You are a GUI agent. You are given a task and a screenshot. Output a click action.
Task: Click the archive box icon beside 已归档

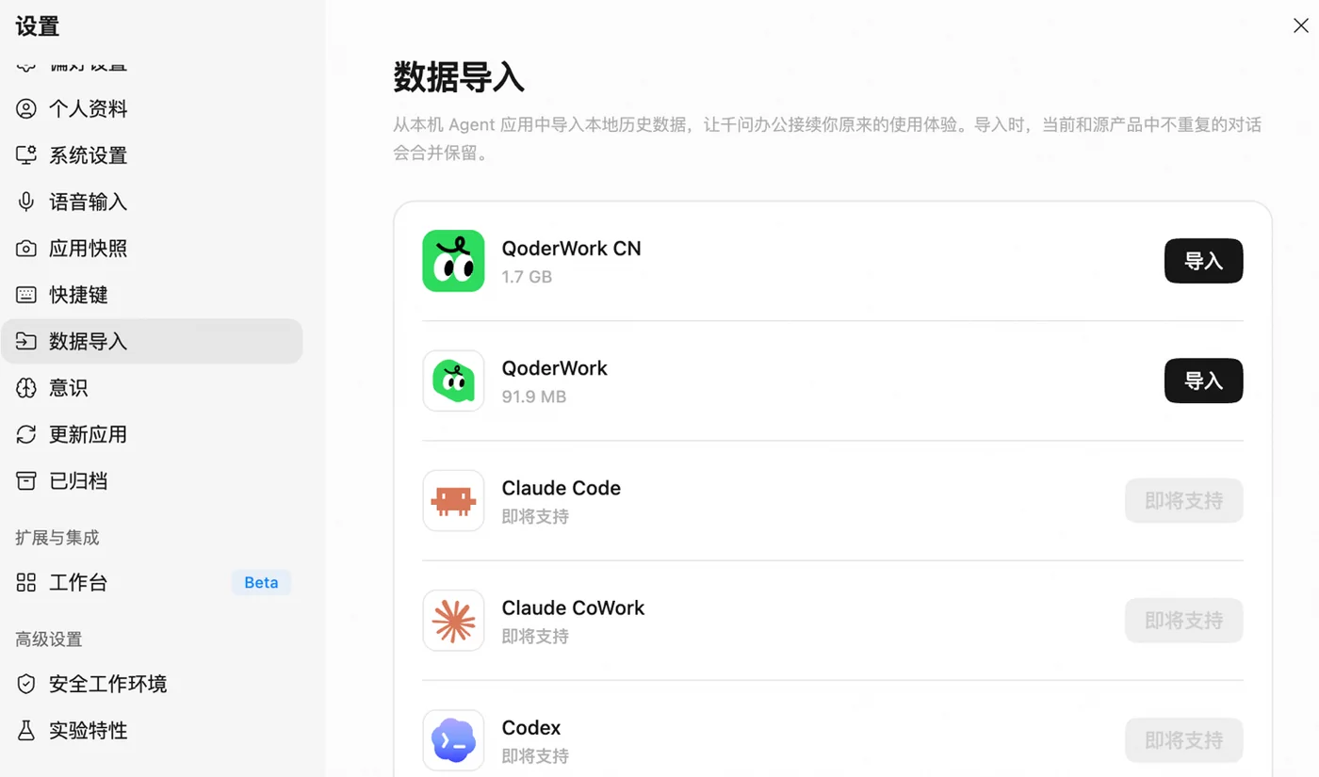[x=26, y=481]
